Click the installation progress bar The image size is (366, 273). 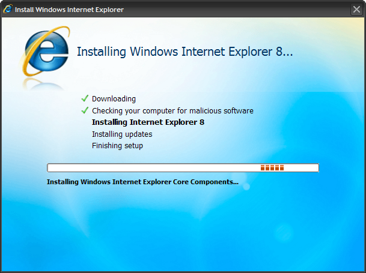coord(183,167)
